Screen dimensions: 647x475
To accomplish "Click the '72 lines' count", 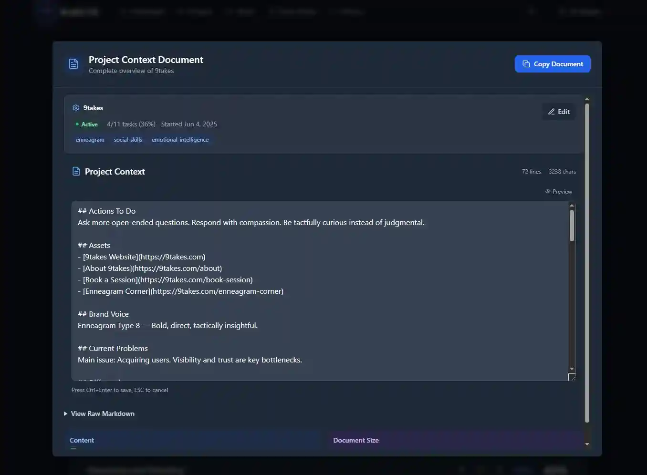I will point(532,172).
